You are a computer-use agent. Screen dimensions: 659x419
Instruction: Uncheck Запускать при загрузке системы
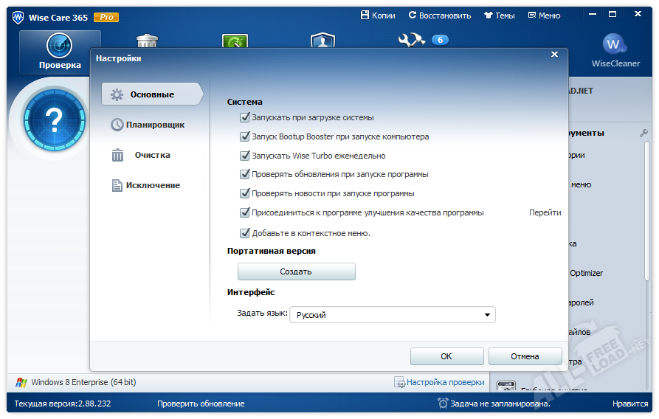pyautogui.click(x=245, y=117)
